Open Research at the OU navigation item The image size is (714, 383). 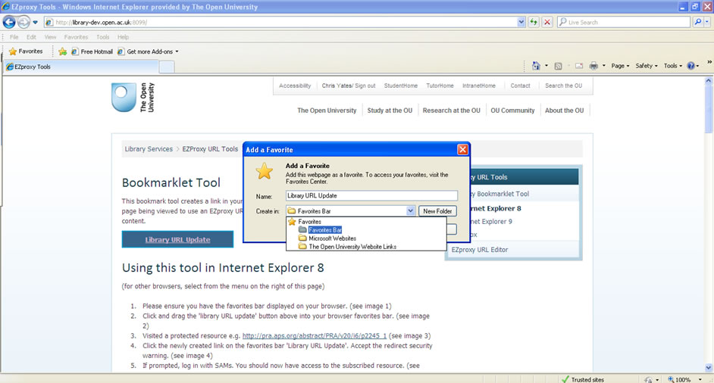tap(451, 111)
